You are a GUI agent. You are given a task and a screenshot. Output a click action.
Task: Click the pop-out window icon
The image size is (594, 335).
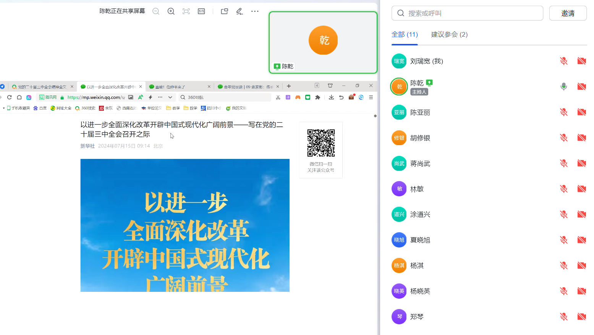point(225,11)
